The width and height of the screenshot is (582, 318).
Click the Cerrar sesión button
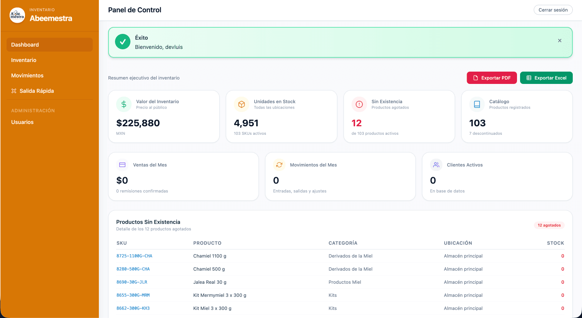(553, 10)
